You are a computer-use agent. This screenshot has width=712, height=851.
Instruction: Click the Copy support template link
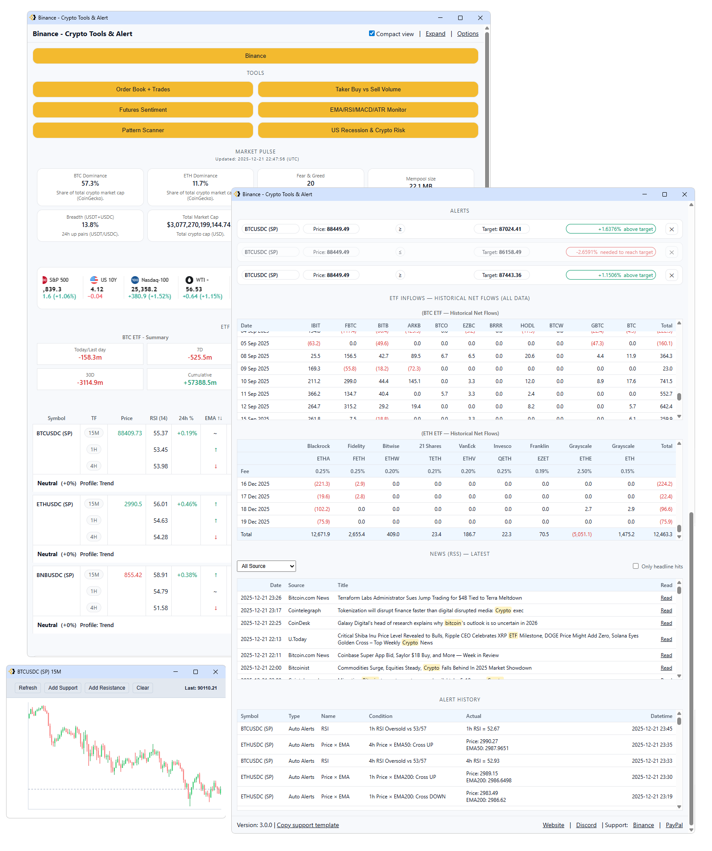pyautogui.click(x=308, y=825)
